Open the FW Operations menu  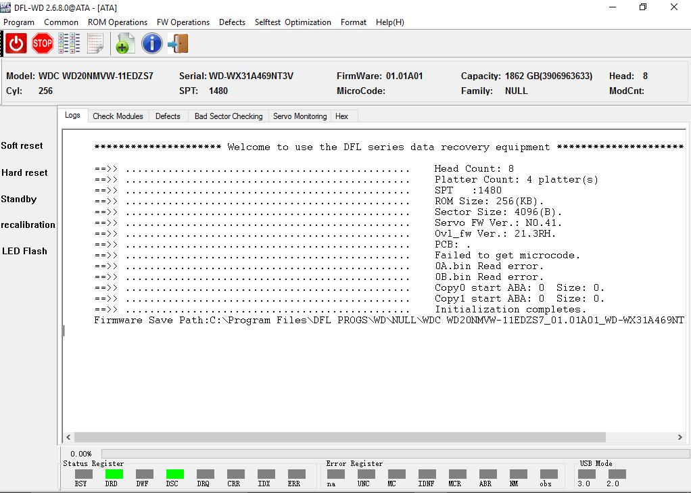coord(183,22)
